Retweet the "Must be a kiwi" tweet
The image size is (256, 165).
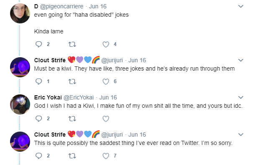pyautogui.click(x=72, y=81)
